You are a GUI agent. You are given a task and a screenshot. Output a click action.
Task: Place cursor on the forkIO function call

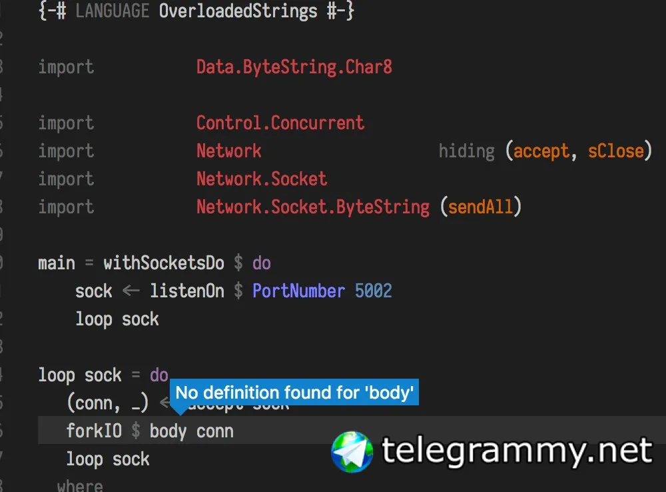(x=94, y=431)
